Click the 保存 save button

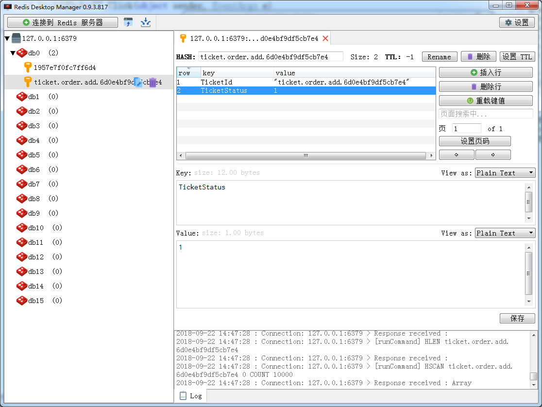(517, 318)
